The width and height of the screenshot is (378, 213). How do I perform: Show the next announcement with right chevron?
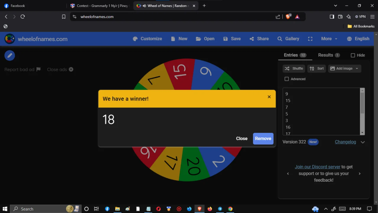pyautogui.click(x=360, y=174)
